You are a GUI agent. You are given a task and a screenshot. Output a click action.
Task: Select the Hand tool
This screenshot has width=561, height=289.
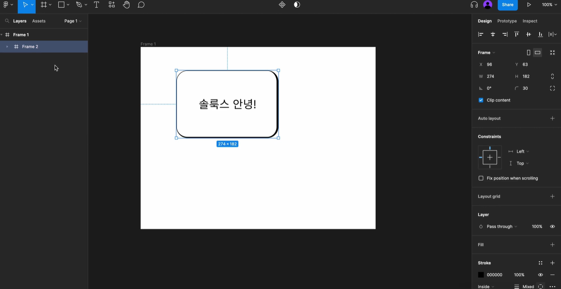coord(126,5)
